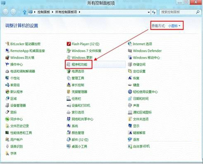Open the BitLocker 驱动器加密 icon

click(7, 44)
